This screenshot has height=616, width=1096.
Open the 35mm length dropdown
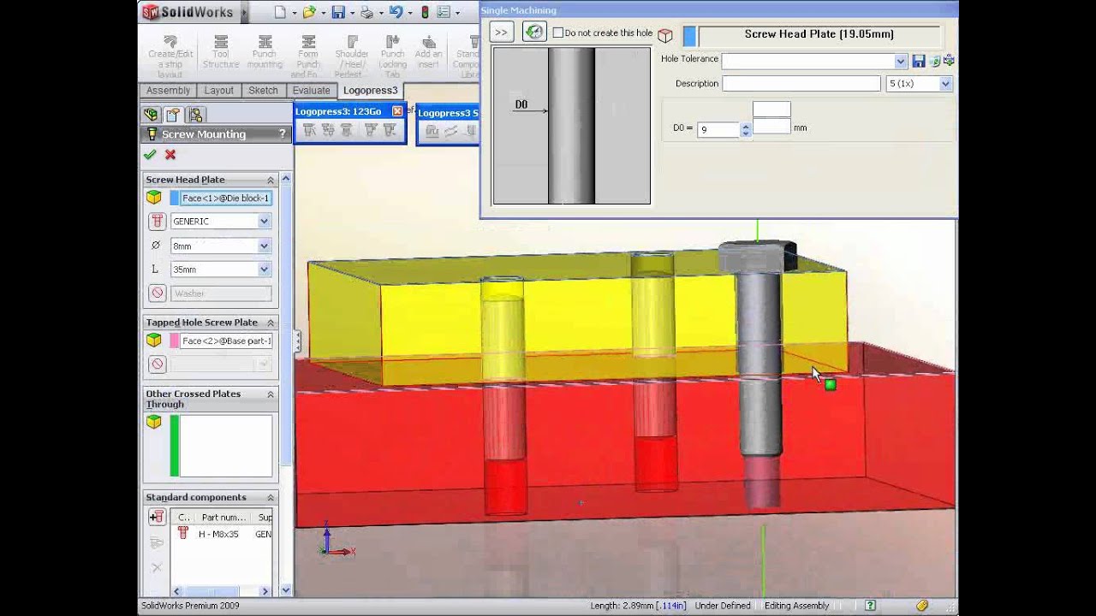point(264,269)
